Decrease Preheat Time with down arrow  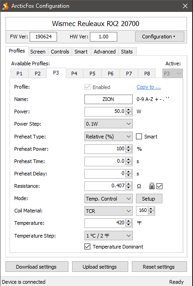129,163
